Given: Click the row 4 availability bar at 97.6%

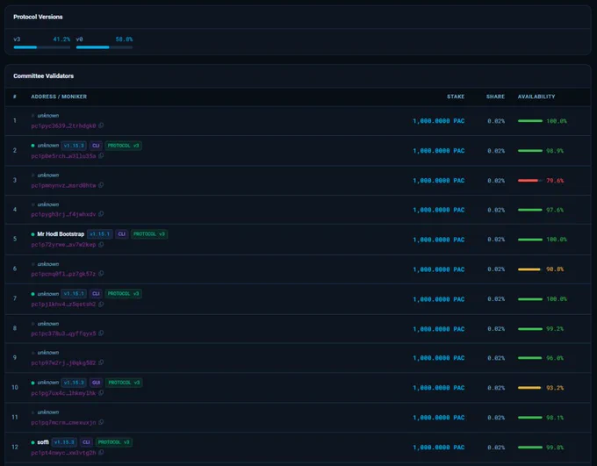Looking at the screenshot, I should point(530,210).
